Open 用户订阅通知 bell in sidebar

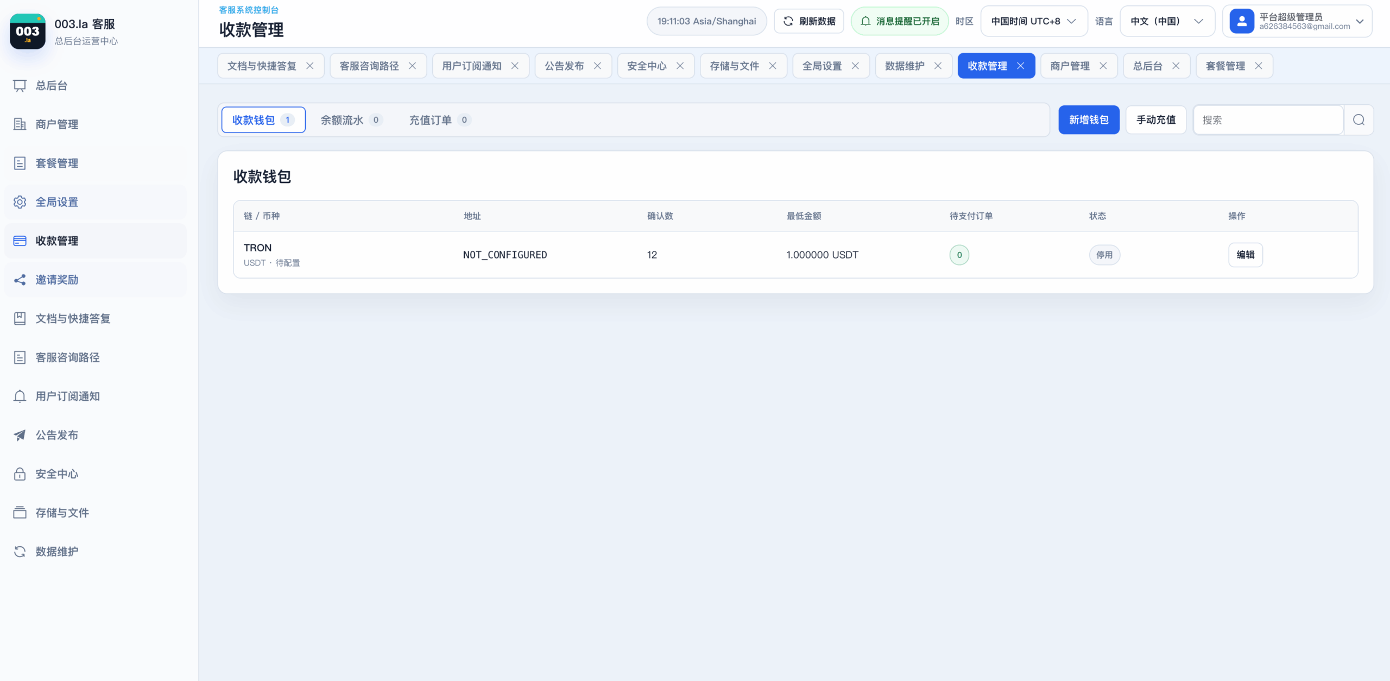(x=20, y=396)
